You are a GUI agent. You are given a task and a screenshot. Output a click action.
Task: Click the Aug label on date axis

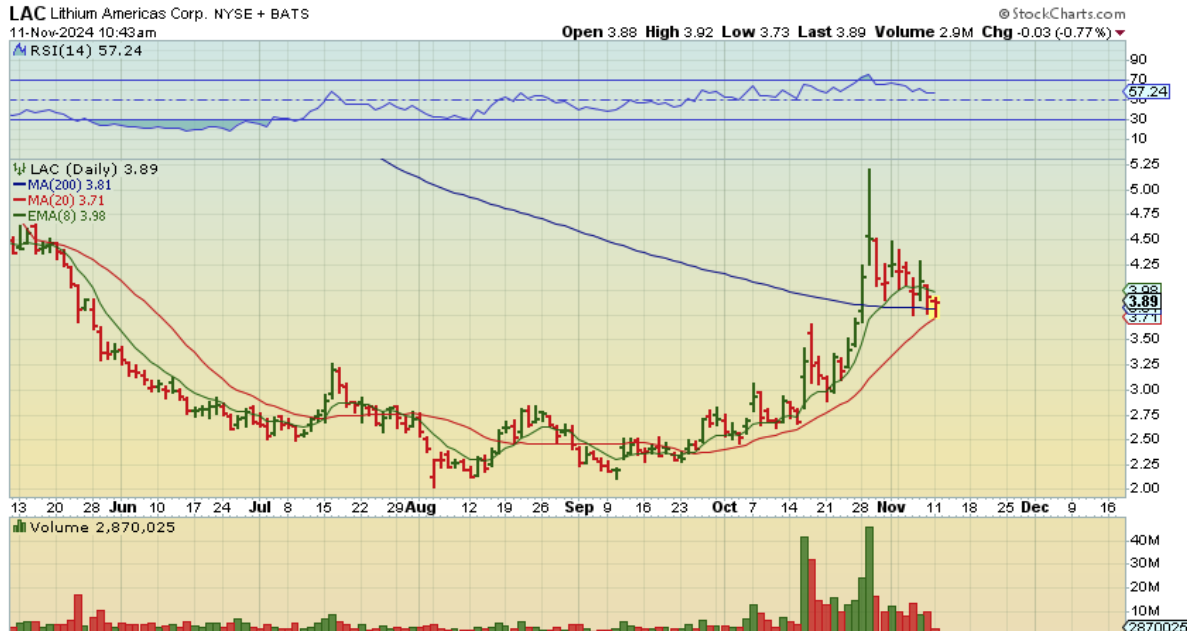(x=420, y=507)
